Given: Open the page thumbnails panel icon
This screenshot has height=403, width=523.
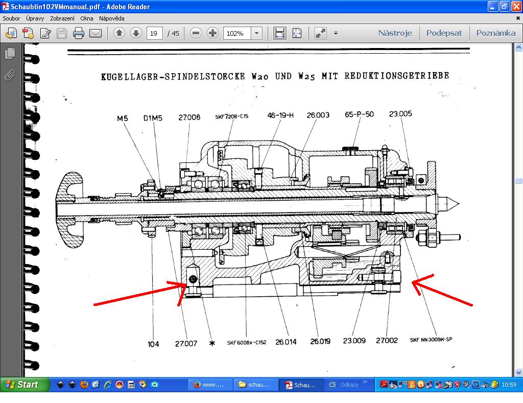Looking at the screenshot, I should click(x=10, y=54).
